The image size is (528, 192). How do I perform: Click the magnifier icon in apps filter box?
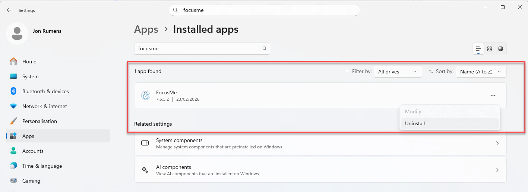click(265, 48)
